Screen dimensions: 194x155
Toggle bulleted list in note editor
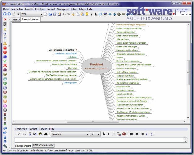click(148, 134)
